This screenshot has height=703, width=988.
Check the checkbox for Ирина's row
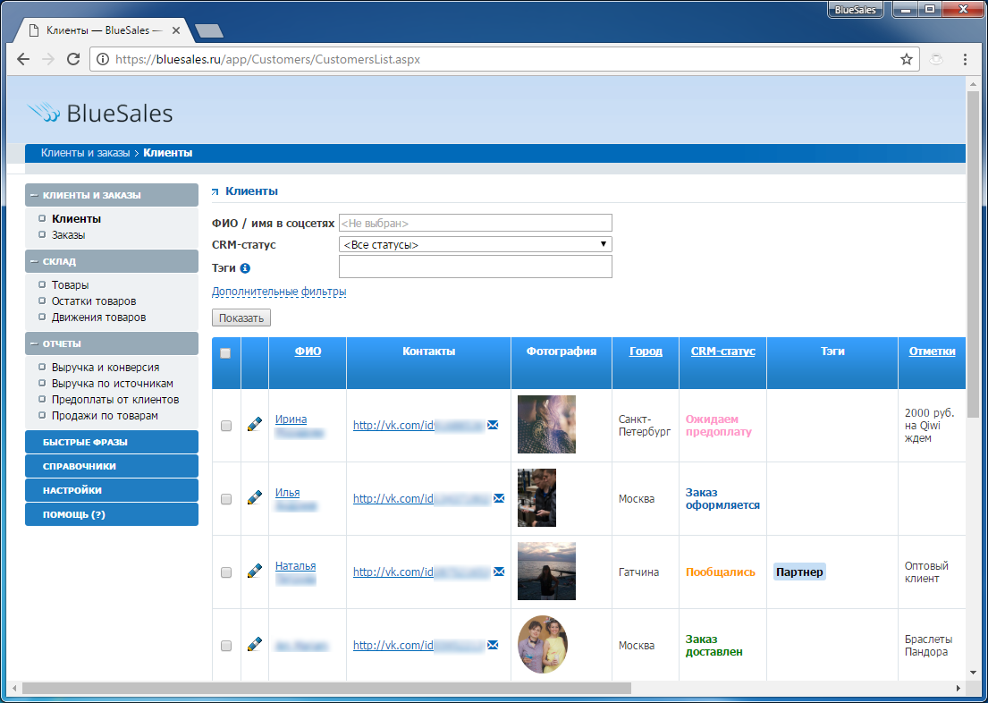click(226, 426)
